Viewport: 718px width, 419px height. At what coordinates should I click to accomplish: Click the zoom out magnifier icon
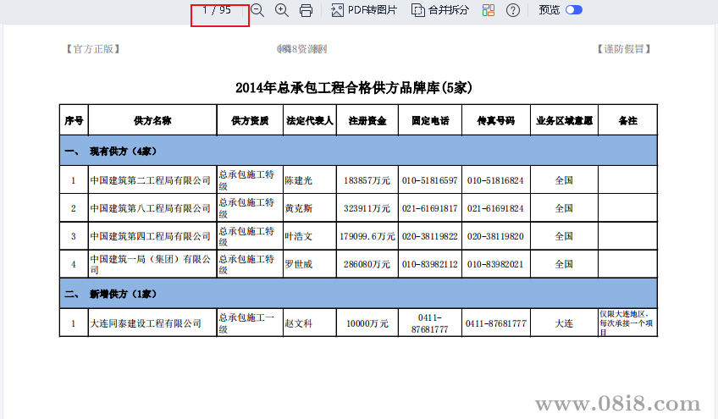coord(257,10)
